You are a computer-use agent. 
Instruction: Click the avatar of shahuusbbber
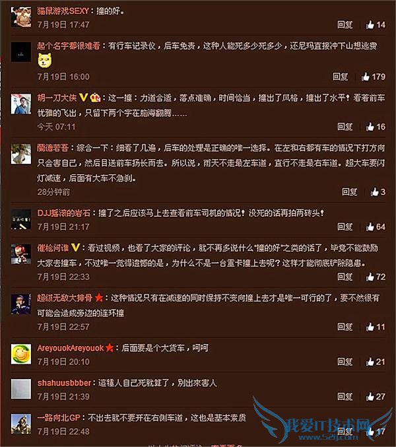(21, 389)
